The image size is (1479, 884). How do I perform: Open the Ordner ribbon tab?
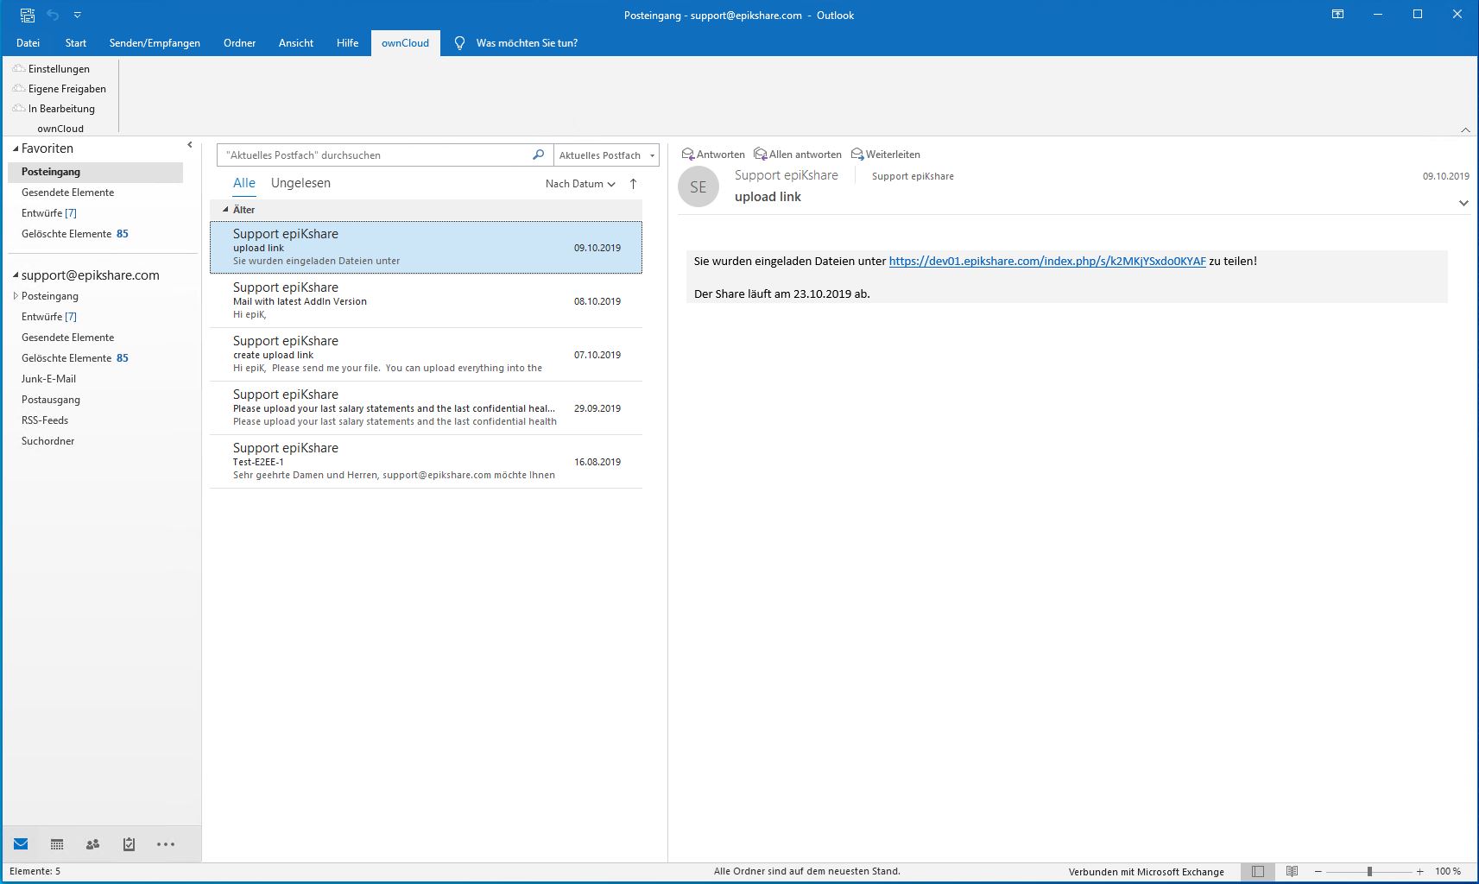click(x=239, y=43)
